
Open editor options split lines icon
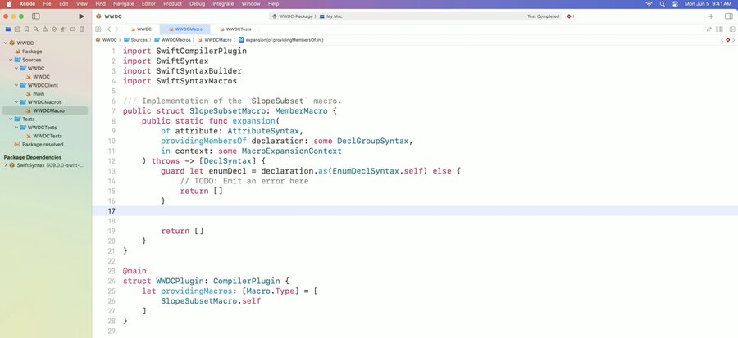[719, 29]
